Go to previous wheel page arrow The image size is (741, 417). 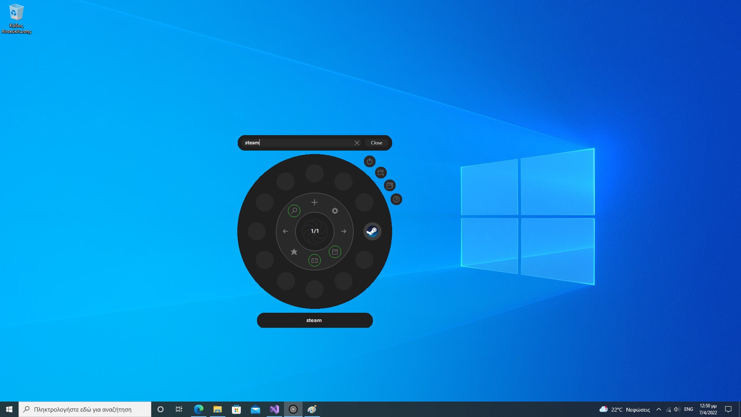click(286, 231)
